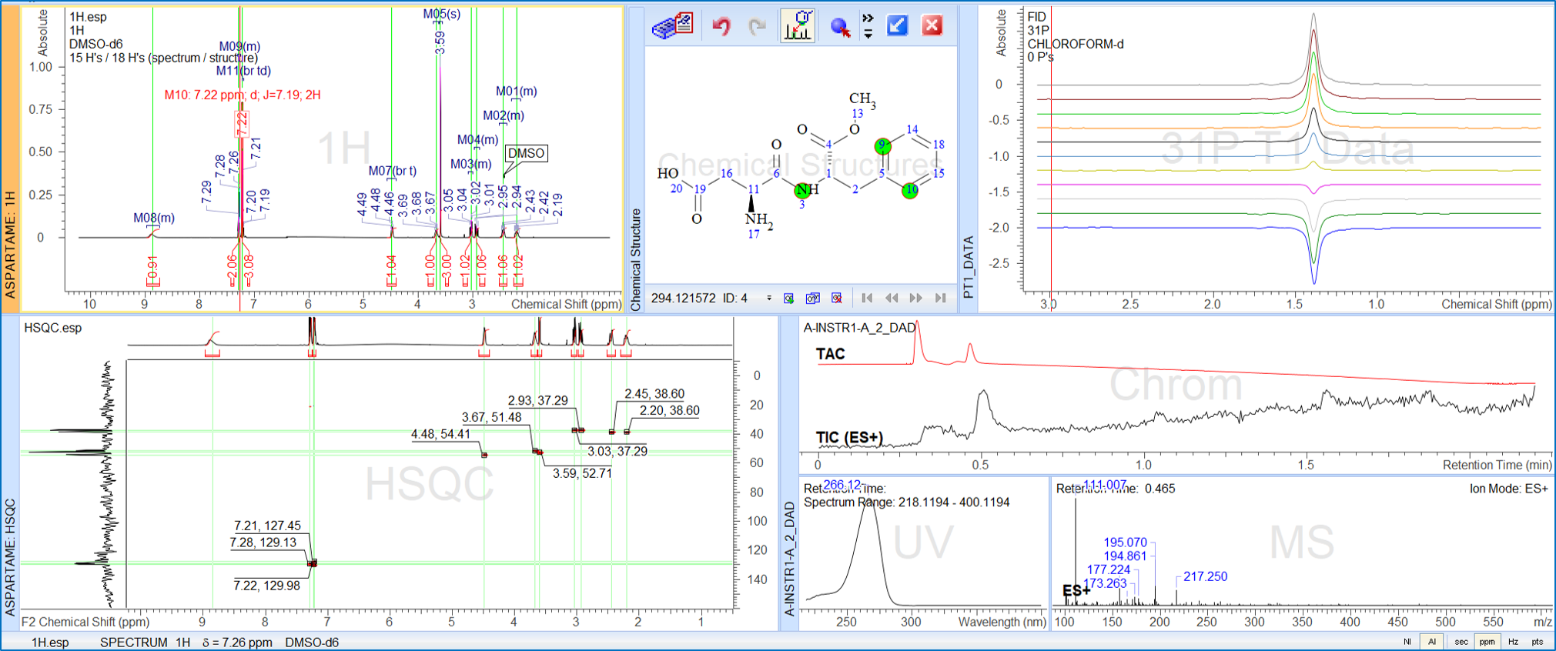Click the duplicate structure icon
The image size is (1556, 651).
click(813, 299)
